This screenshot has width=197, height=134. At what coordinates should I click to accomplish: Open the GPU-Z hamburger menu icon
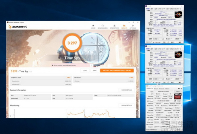point(182,89)
